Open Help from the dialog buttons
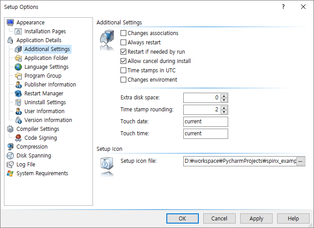The width and height of the screenshot is (314, 228). coord(293,218)
